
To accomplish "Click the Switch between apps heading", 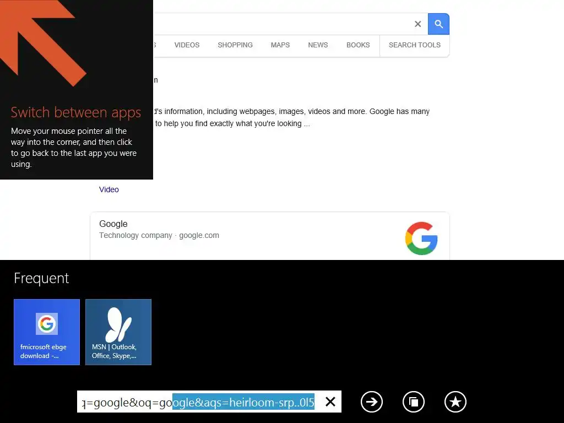I will pyautogui.click(x=76, y=112).
